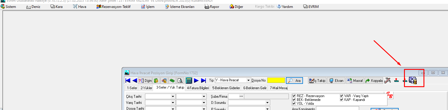Open the 6-Beklenen Gelir tab
Viewport: 448px width, 110px height.
point(255,88)
